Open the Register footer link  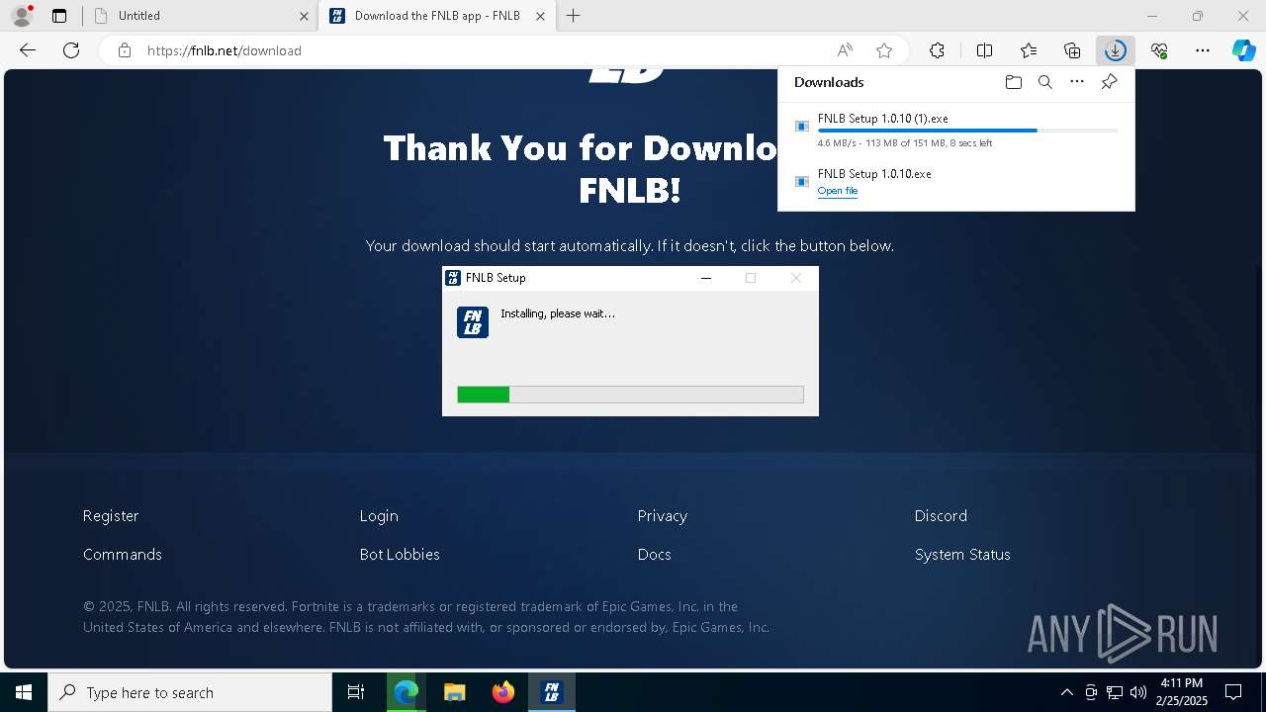(111, 516)
